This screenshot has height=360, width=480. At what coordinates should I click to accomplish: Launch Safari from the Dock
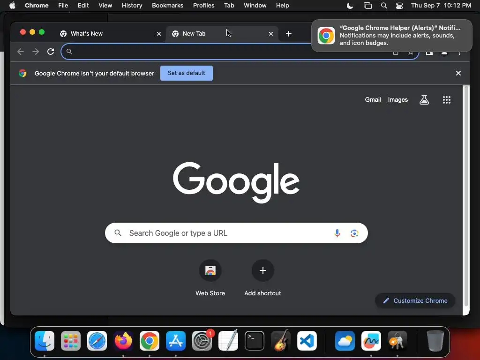(97, 341)
